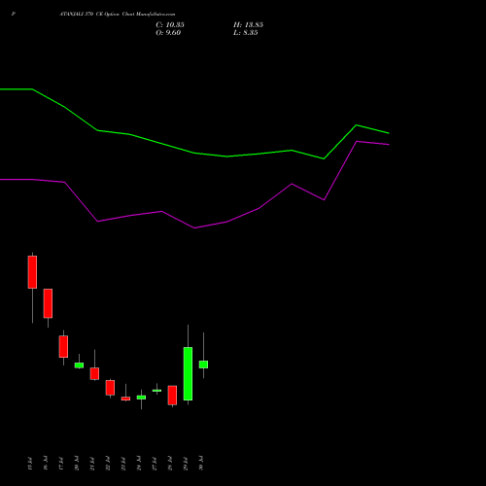
Task: Click the open value O: 9.60
Action: pos(168,33)
